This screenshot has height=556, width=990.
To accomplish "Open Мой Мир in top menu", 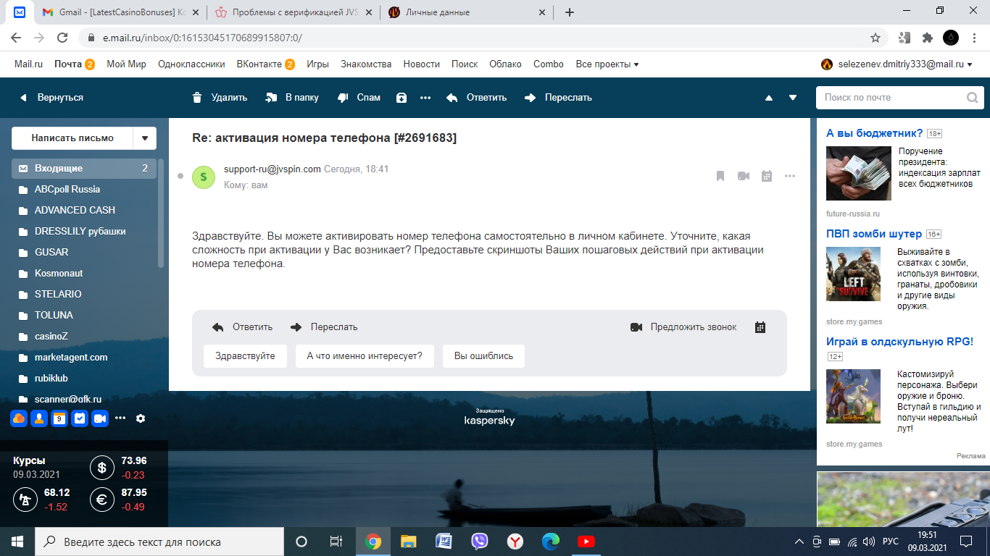I will (127, 64).
